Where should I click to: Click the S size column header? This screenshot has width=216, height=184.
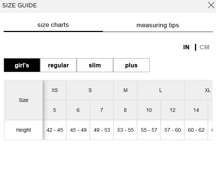point(90,91)
